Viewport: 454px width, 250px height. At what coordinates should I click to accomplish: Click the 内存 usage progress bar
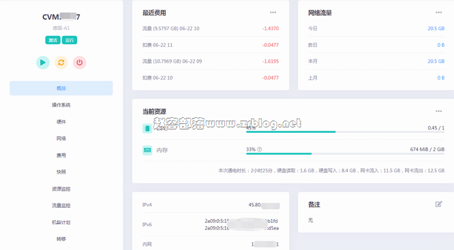pyautogui.click(x=345, y=154)
